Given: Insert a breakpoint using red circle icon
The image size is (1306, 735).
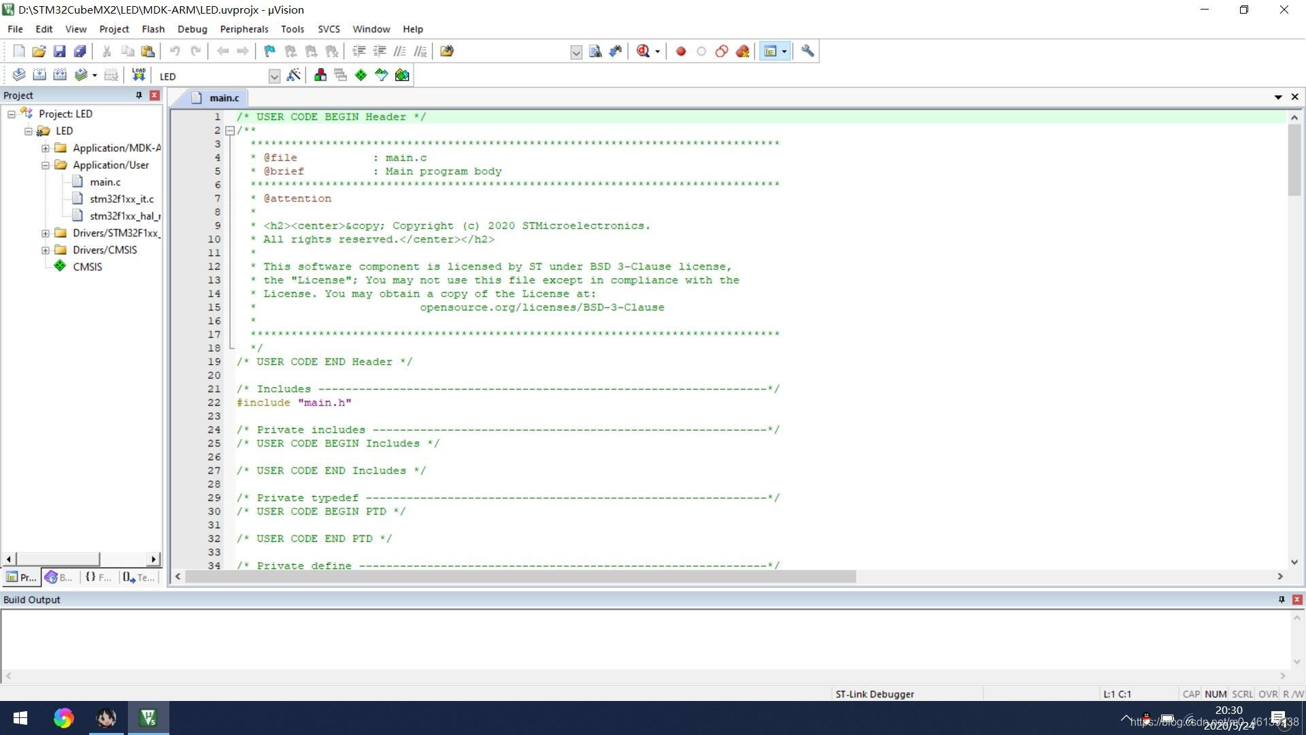Looking at the screenshot, I should coord(681,51).
